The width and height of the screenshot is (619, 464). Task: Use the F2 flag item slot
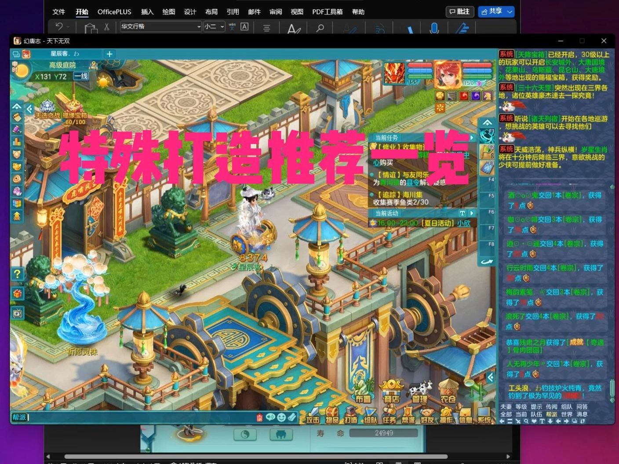(487, 152)
